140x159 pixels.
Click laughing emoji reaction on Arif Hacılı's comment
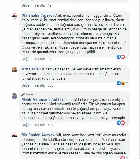[123, 83]
